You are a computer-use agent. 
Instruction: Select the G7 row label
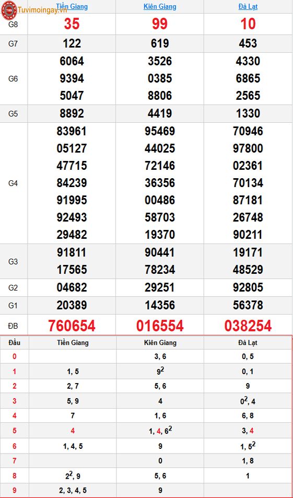point(13,44)
